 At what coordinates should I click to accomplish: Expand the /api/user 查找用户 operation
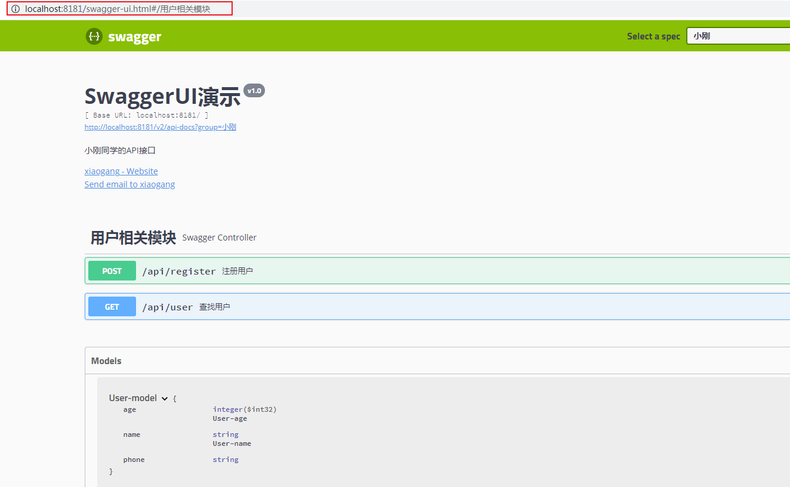pos(437,307)
